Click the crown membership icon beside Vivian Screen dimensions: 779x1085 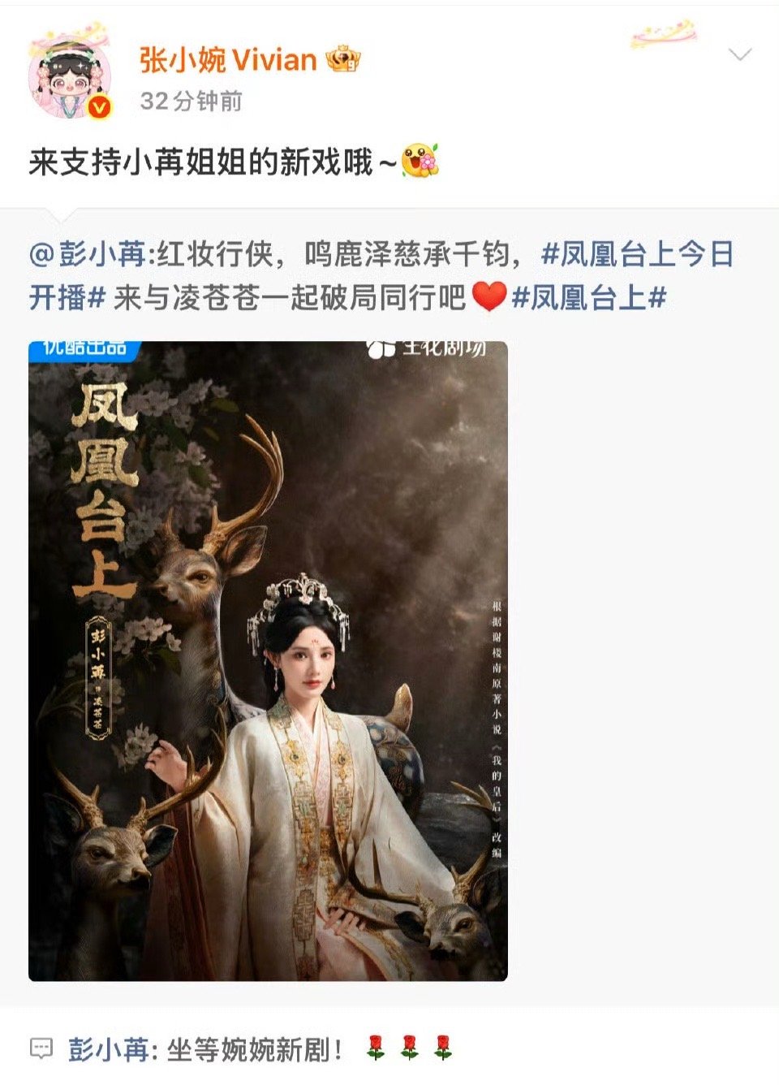[342, 59]
